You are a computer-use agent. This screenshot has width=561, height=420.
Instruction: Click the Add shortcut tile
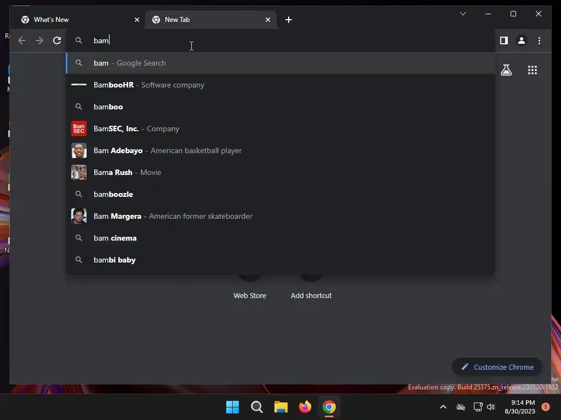pyautogui.click(x=311, y=295)
